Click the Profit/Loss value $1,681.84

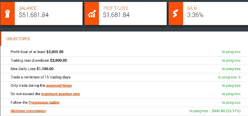116,15
